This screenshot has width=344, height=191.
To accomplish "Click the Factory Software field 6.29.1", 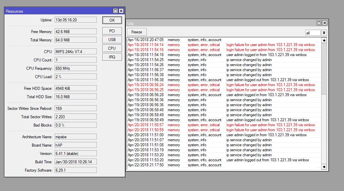I will click(x=76, y=170).
